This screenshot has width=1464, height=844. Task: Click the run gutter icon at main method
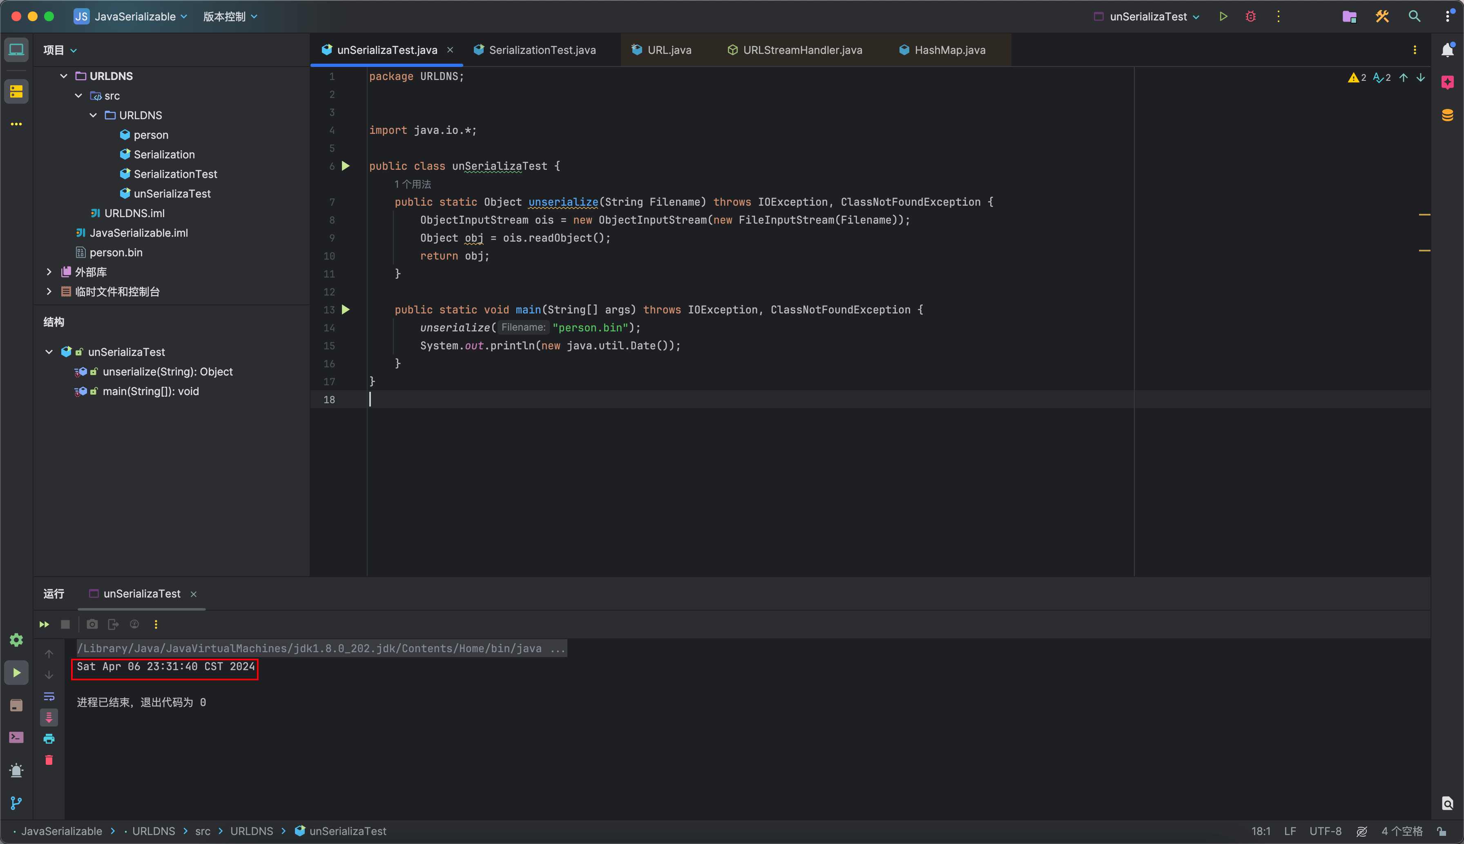click(x=346, y=309)
